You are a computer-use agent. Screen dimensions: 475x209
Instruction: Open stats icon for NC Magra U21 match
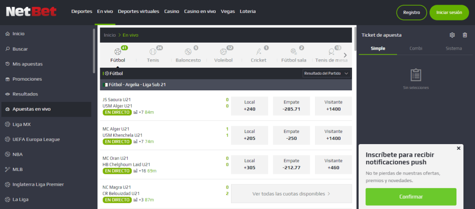tap(135, 200)
